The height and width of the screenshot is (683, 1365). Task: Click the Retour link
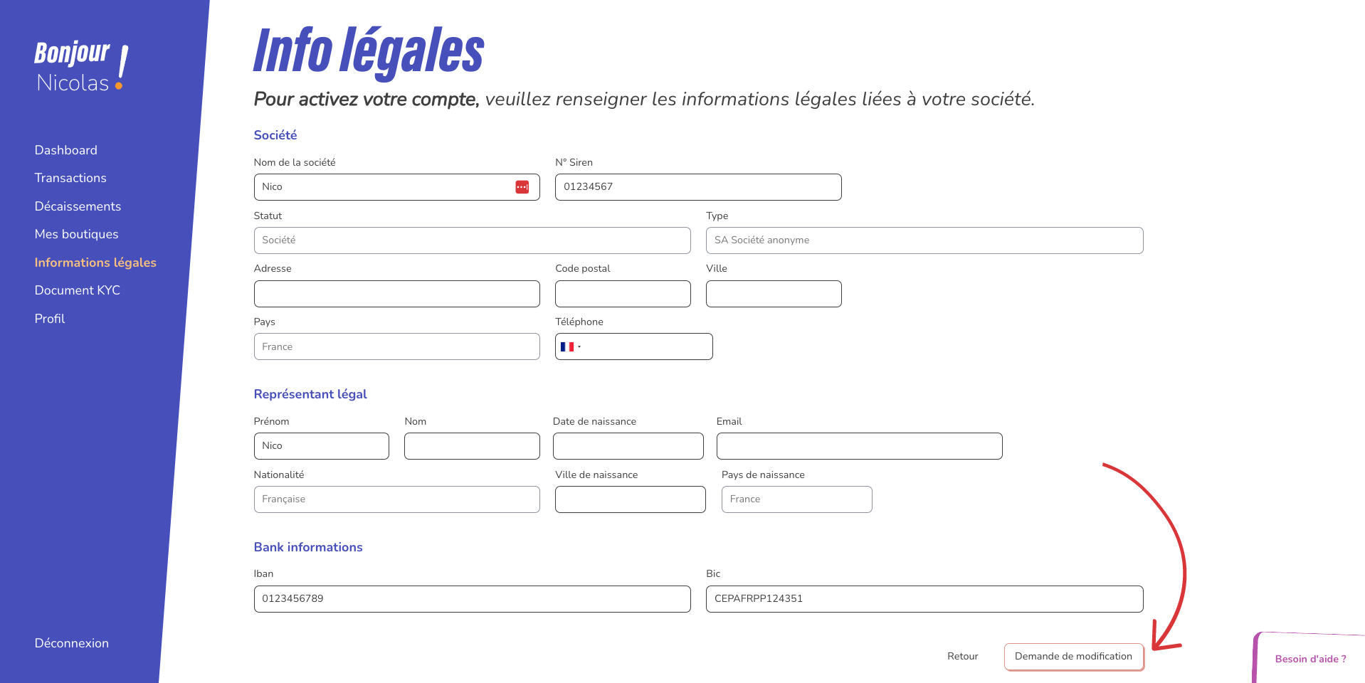[x=962, y=657]
